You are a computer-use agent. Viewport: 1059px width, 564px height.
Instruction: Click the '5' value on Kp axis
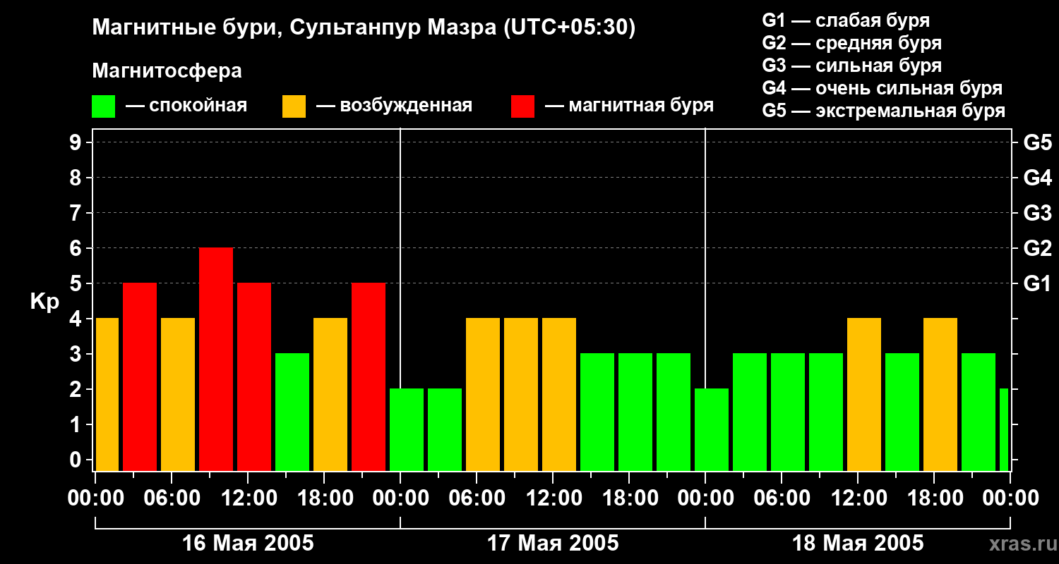point(77,283)
